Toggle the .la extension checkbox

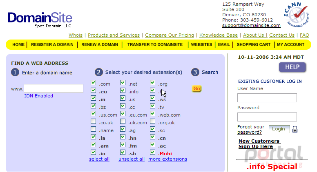[x=93, y=137]
